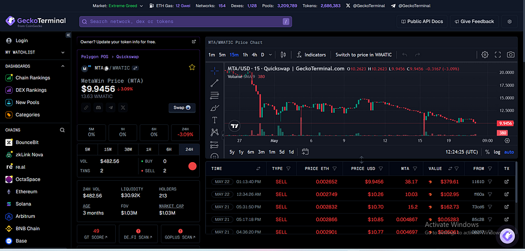Undo the last chart action
Screen dimensions: 525x251
click(405, 55)
